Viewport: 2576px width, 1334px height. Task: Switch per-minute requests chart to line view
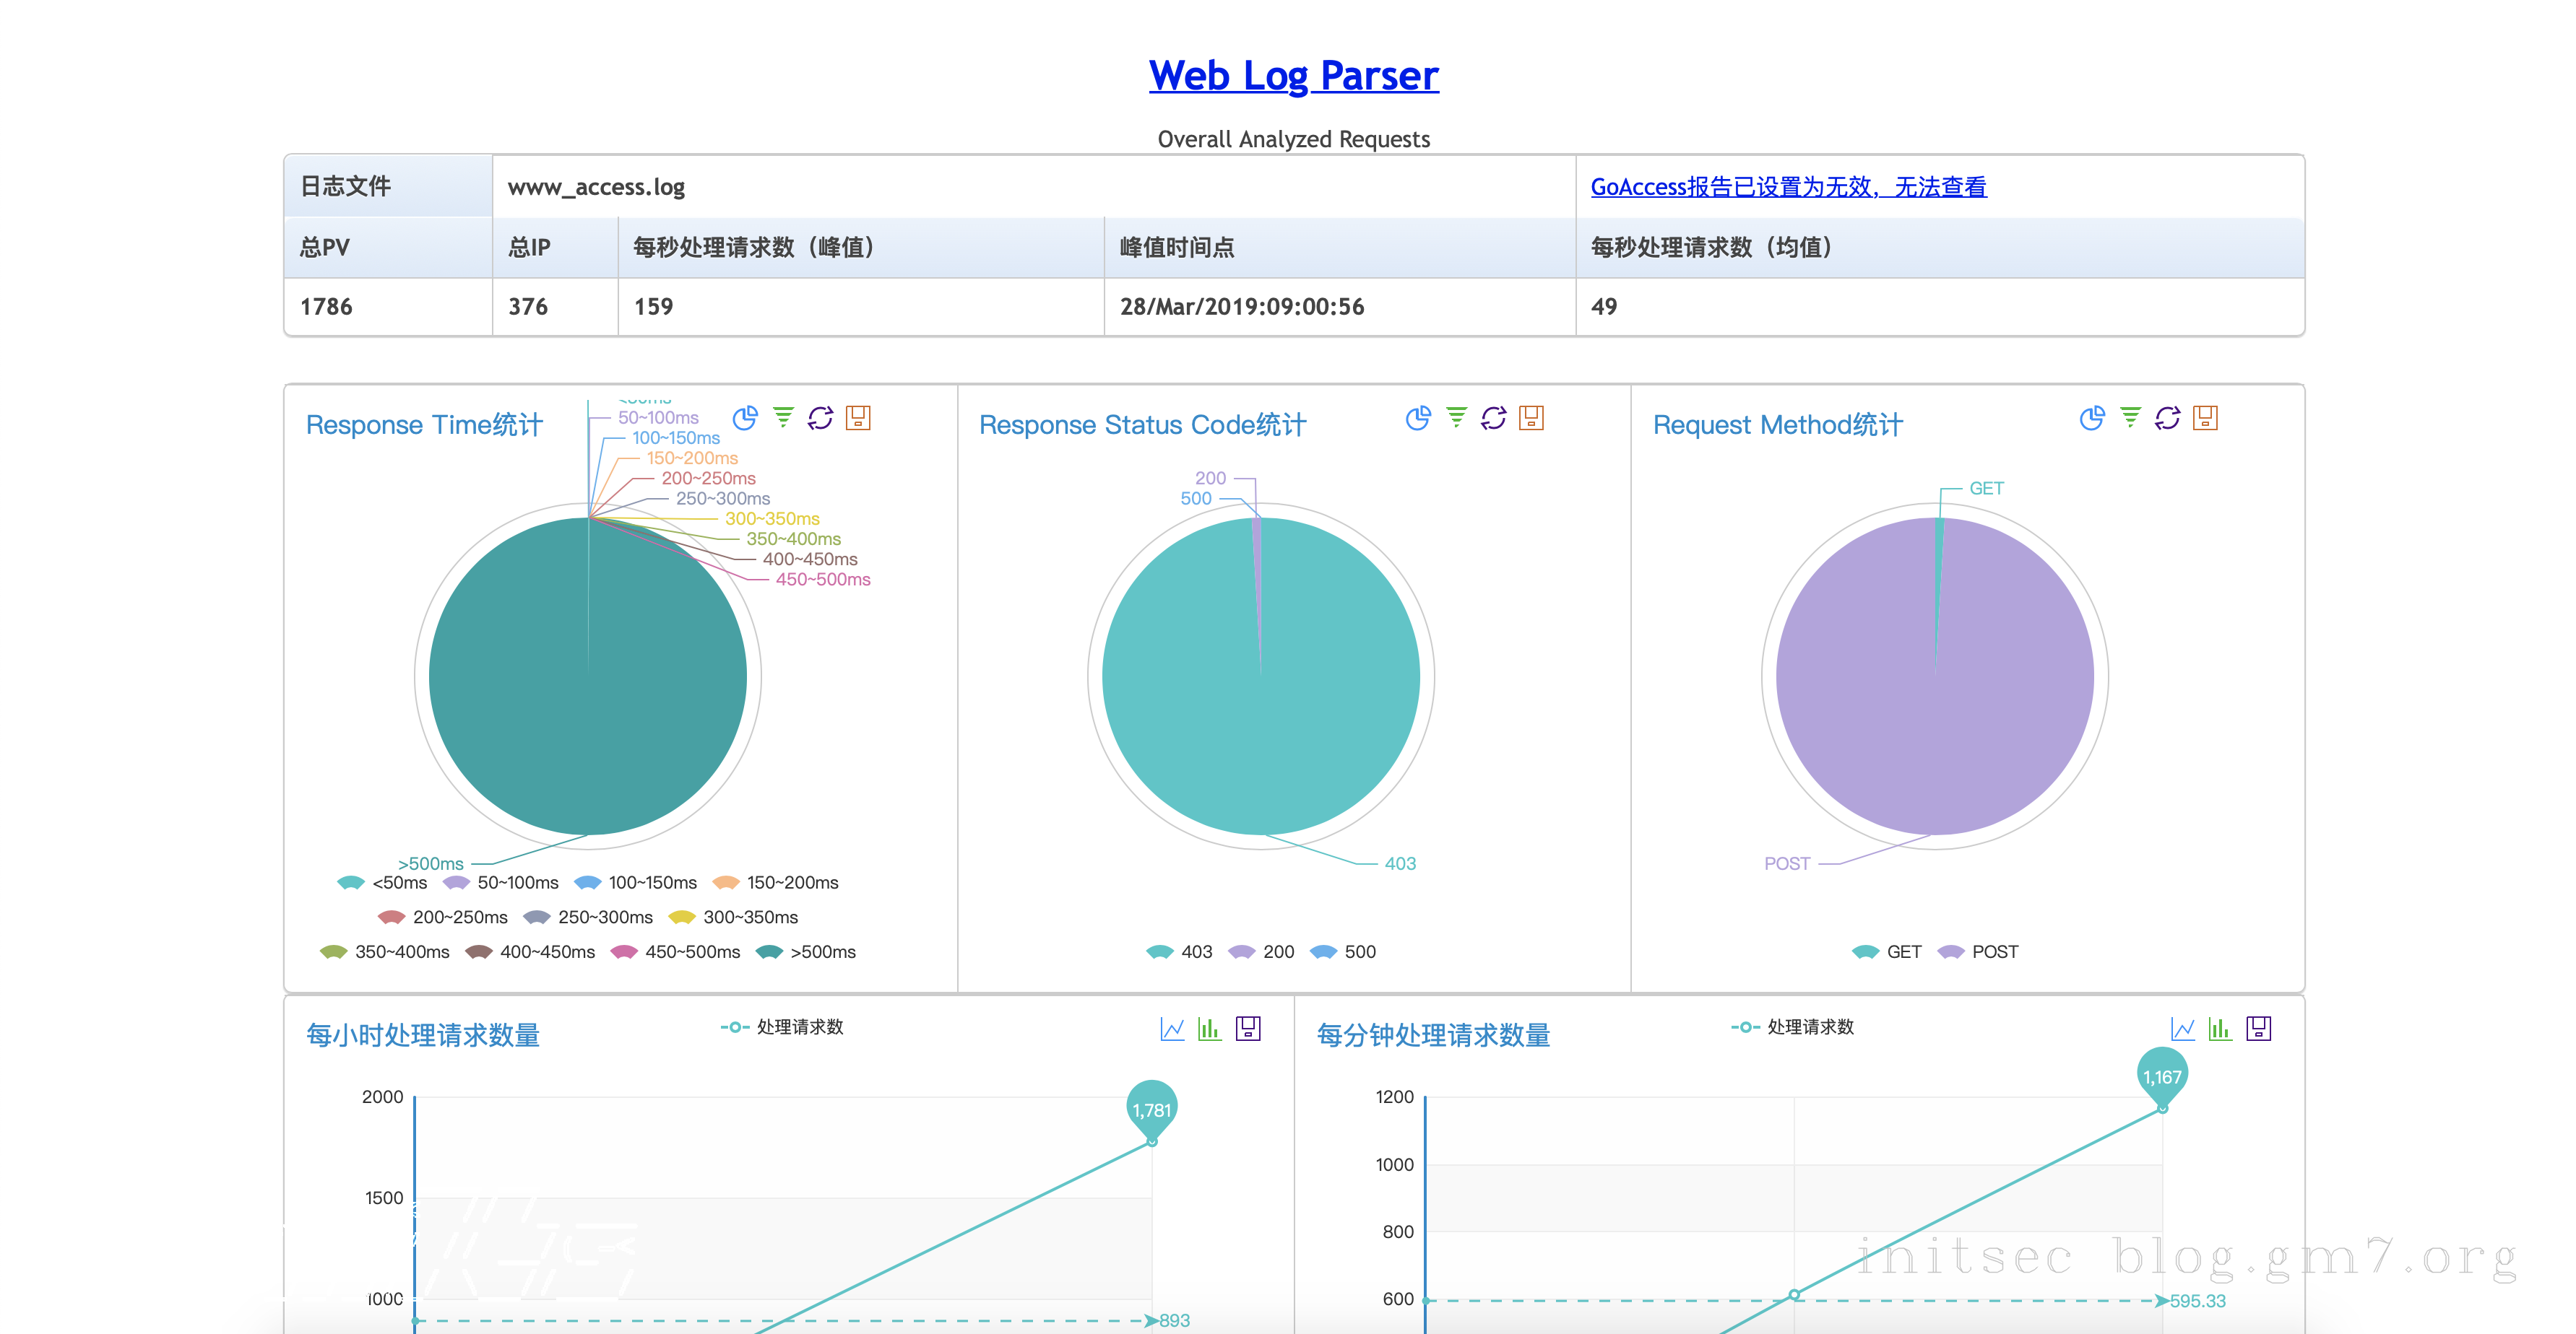2182,1028
